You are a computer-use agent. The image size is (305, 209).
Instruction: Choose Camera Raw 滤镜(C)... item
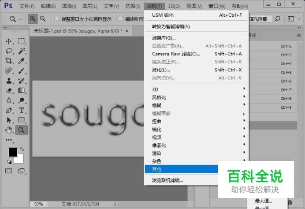pyautogui.click(x=197, y=54)
